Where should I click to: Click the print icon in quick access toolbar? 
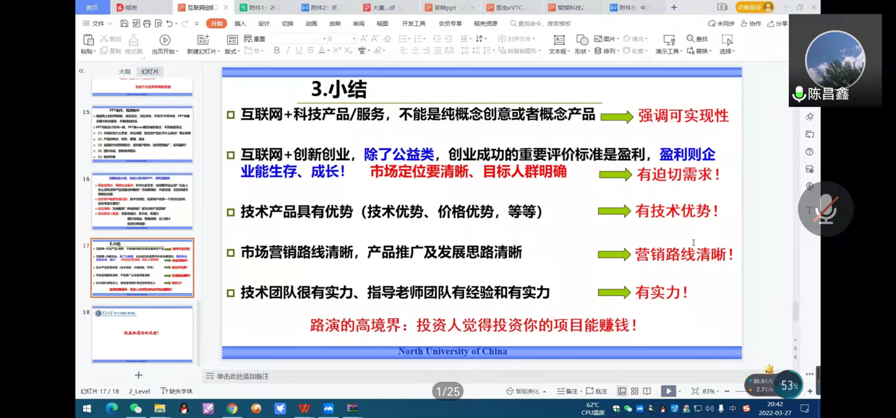tap(147, 24)
